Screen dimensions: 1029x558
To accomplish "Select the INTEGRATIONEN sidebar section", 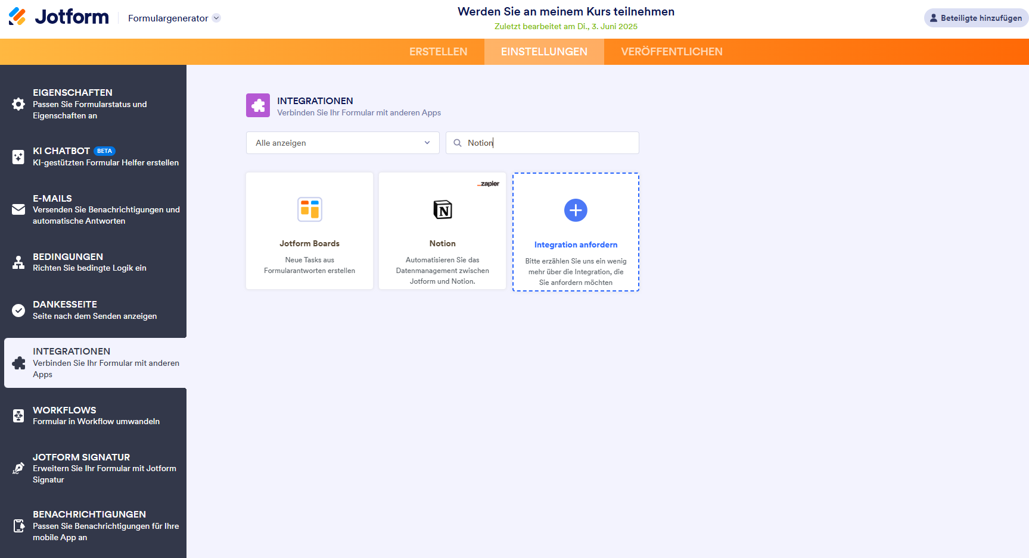I will coord(95,363).
